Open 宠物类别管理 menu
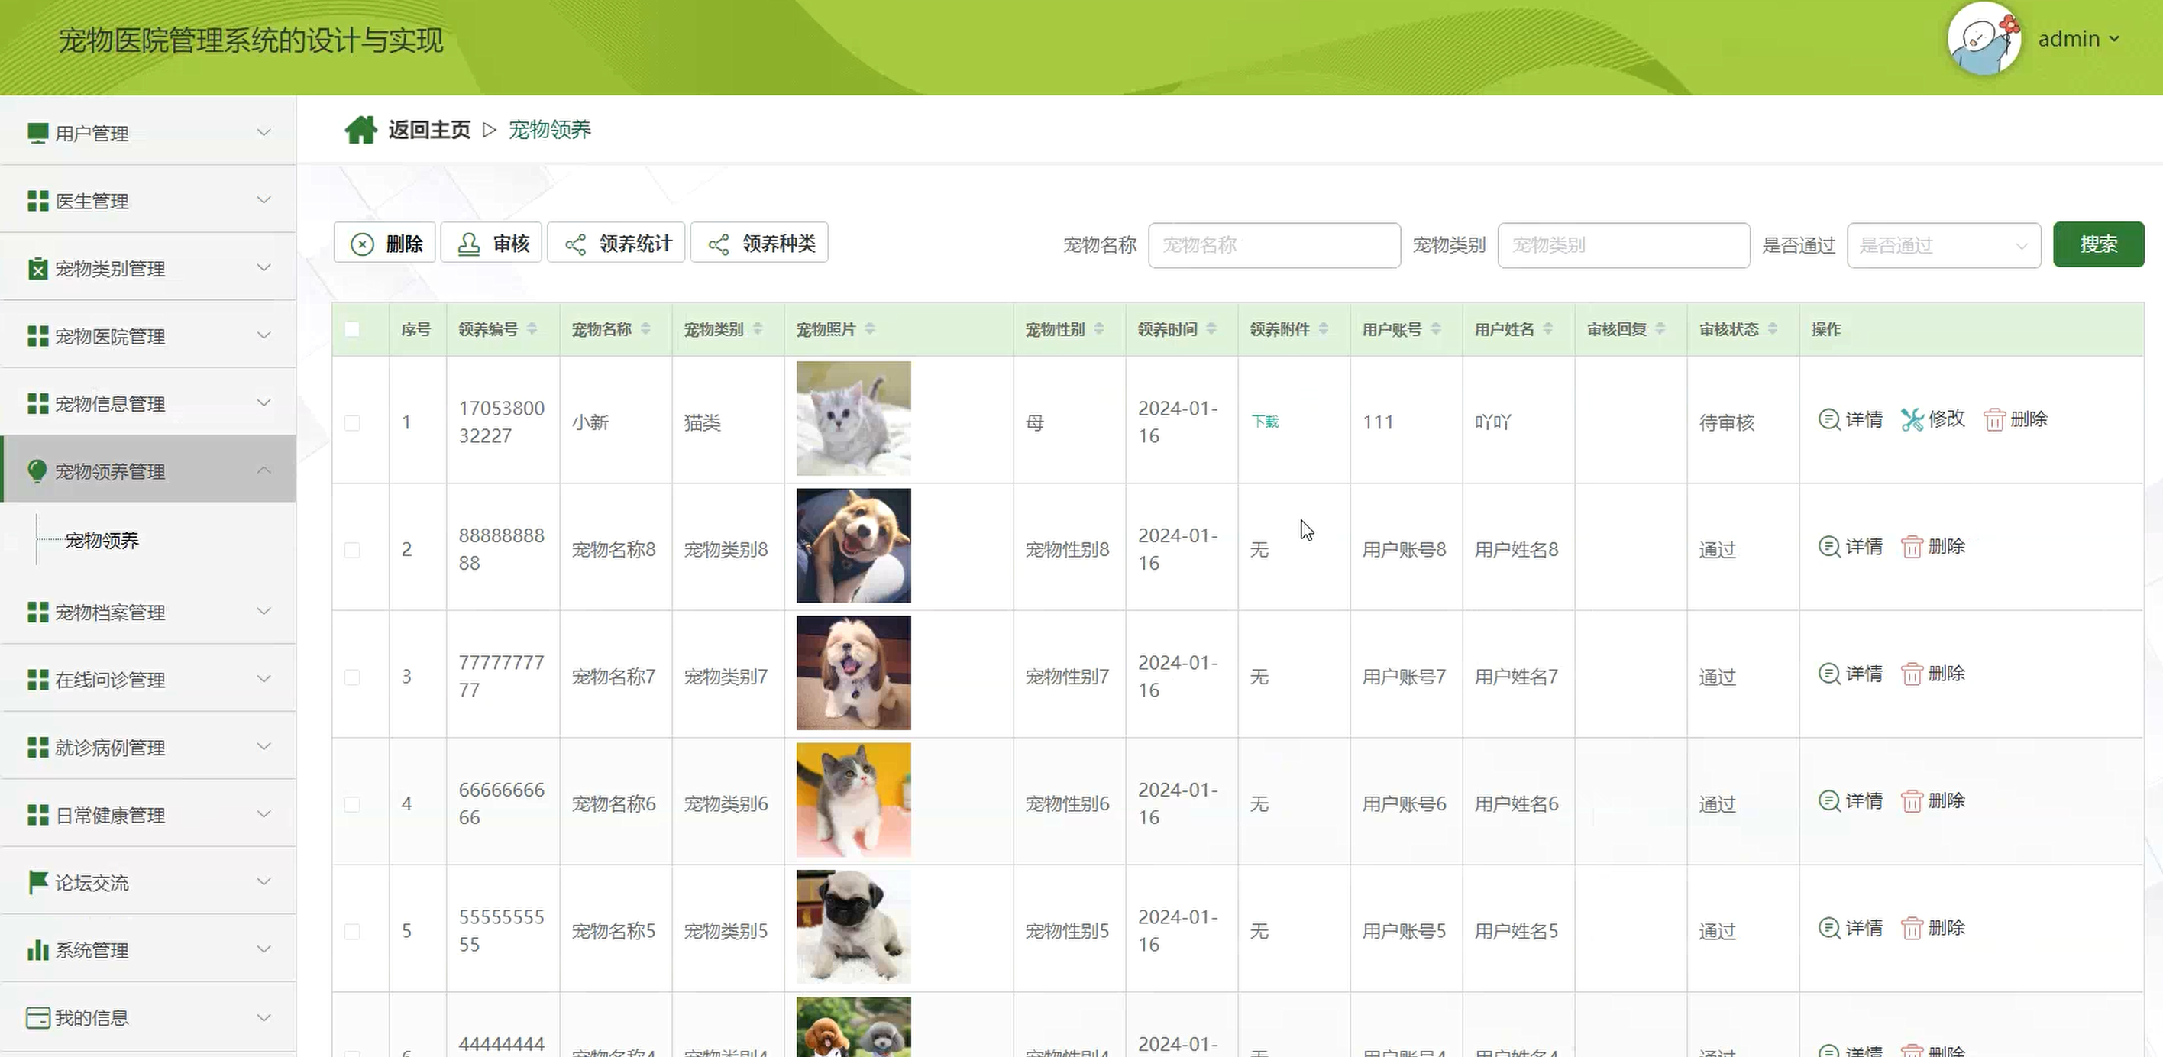 pos(147,268)
